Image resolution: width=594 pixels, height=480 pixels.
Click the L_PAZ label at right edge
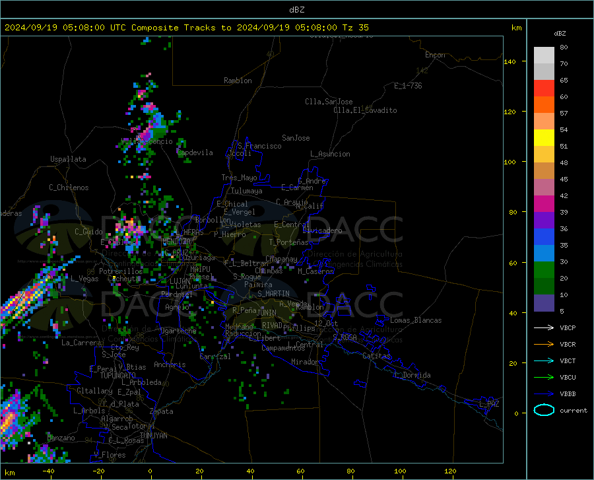click(x=489, y=404)
